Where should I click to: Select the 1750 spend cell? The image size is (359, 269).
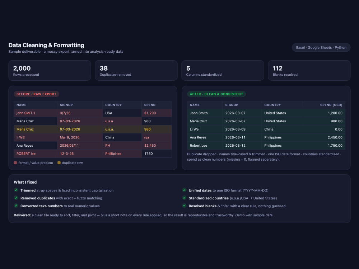pyautogui.click(x=157, y=154)
